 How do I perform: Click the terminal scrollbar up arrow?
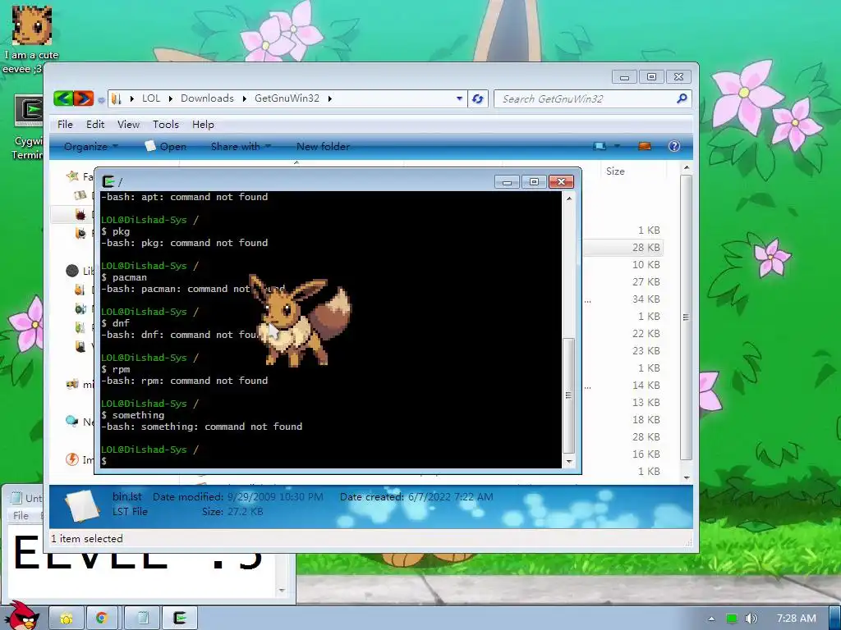click(x=569, y=199)
